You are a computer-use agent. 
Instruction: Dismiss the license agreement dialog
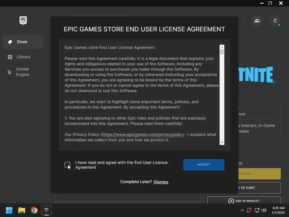point(161,182)
